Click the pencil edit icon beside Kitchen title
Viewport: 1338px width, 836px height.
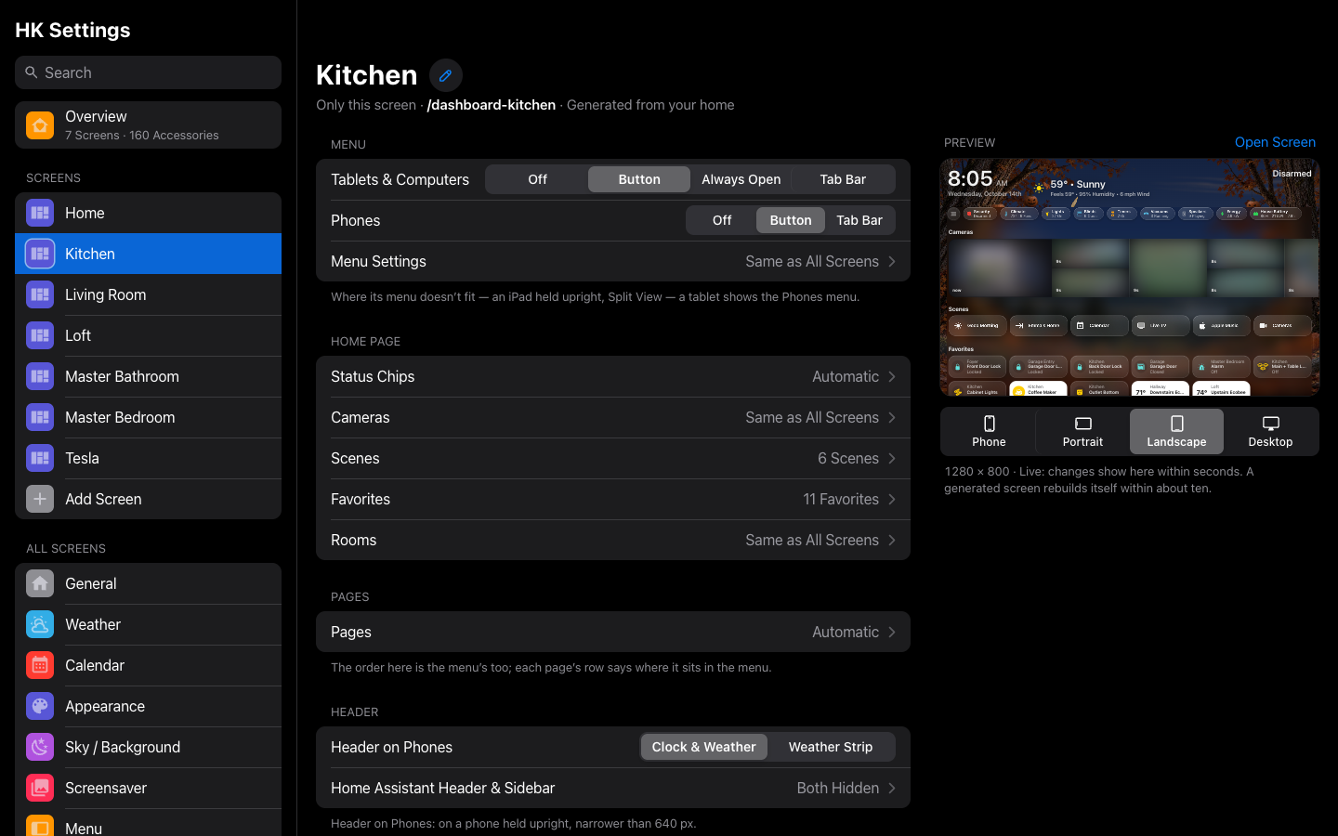[446, 75]
